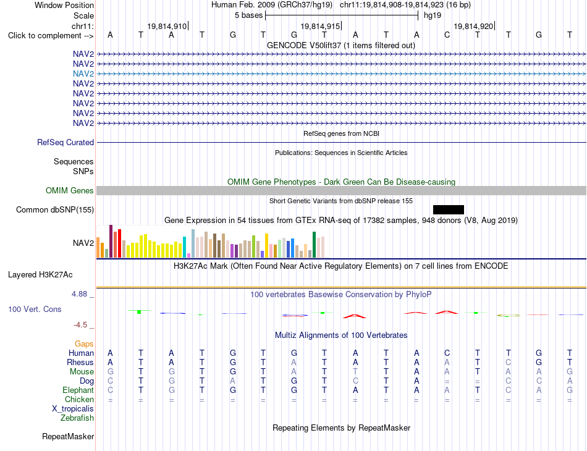The image size is (587, 451).
Task: Select the tallest dark magenta GTEx expression bar
Action: click(111, 241)
